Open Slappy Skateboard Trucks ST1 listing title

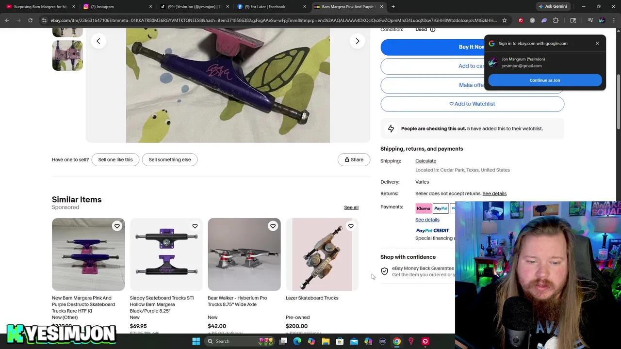pyautogui.click(x=162, y=304)
